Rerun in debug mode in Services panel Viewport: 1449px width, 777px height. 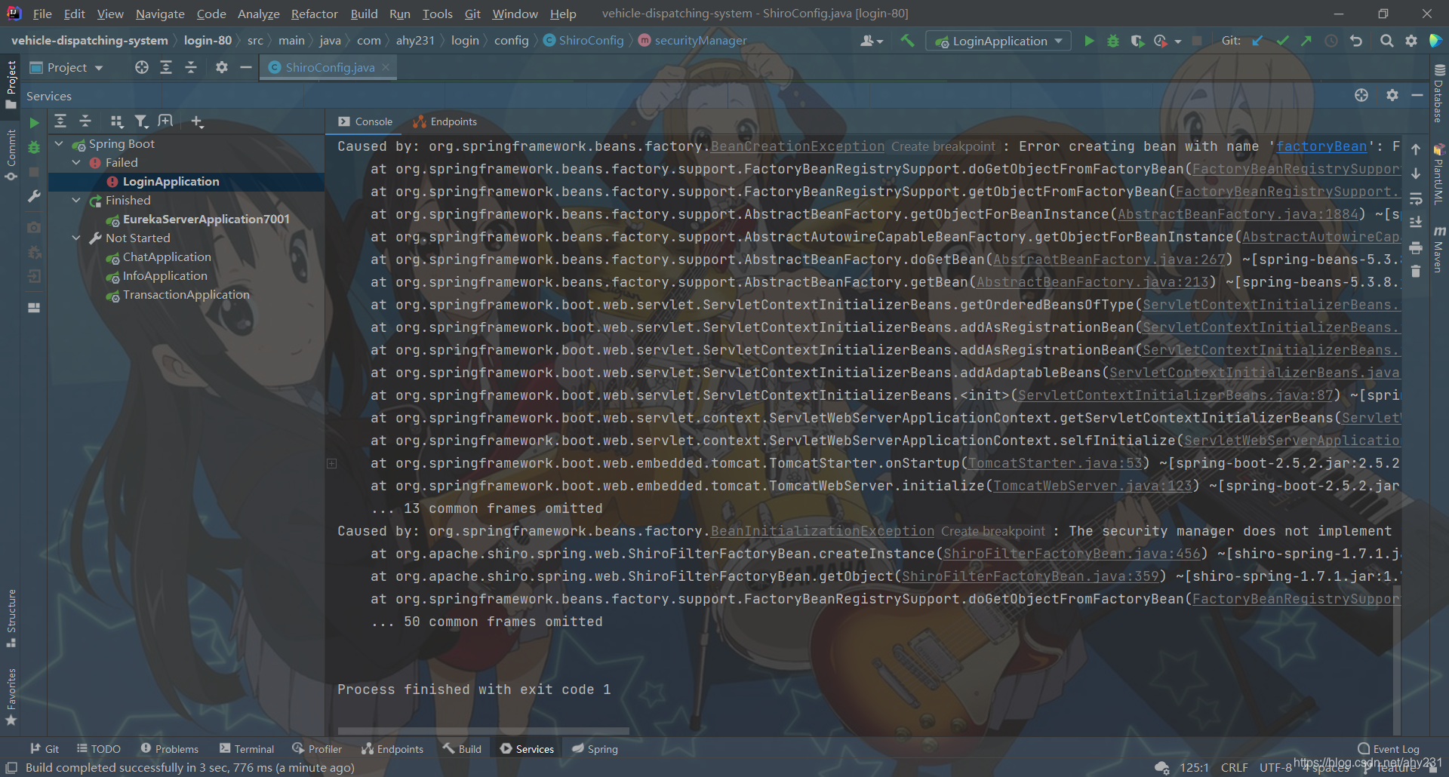(x=34, y=147)
